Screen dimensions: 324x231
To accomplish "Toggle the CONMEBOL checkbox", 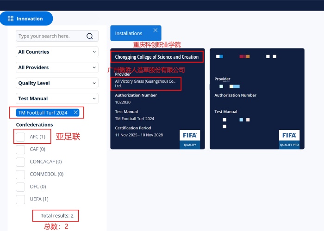I will point(20,174).
